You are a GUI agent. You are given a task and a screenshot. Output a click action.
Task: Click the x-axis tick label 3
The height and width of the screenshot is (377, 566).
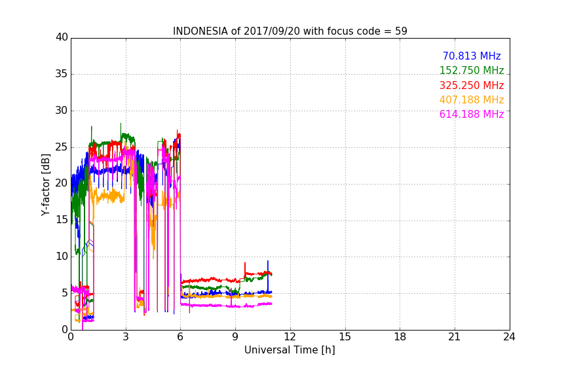[126, 337]
